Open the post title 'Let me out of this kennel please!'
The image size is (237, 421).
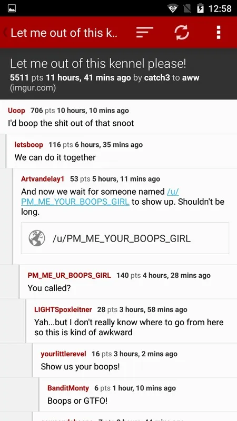coord(98,64)
